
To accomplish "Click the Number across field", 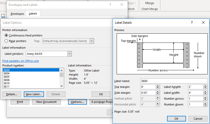I will (196, 99).
